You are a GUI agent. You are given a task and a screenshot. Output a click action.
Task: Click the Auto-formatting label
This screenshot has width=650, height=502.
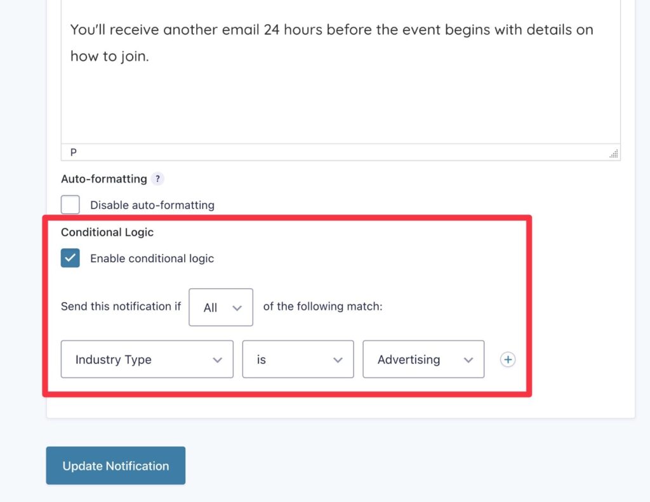click(103, 179)
